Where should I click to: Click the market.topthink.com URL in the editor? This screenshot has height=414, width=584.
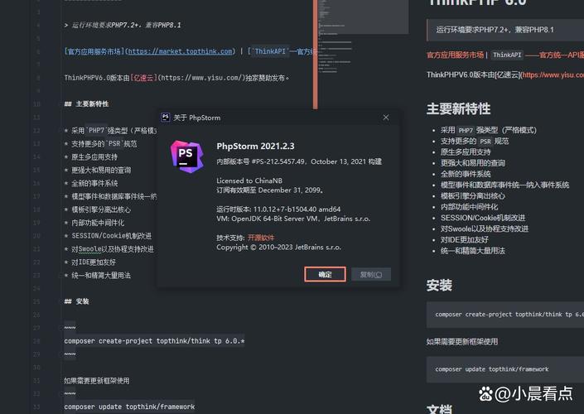pyautogui.click(x=181, y=51)
